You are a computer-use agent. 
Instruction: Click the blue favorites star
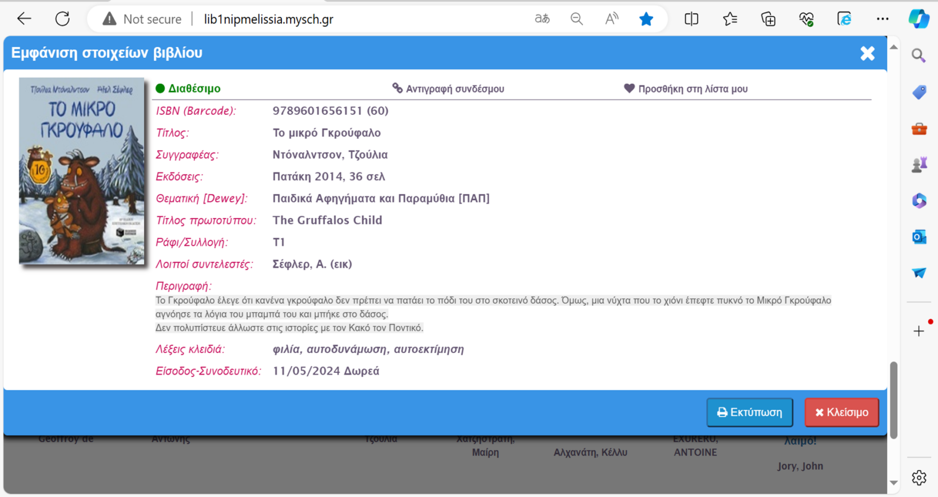tap(646, 19)
